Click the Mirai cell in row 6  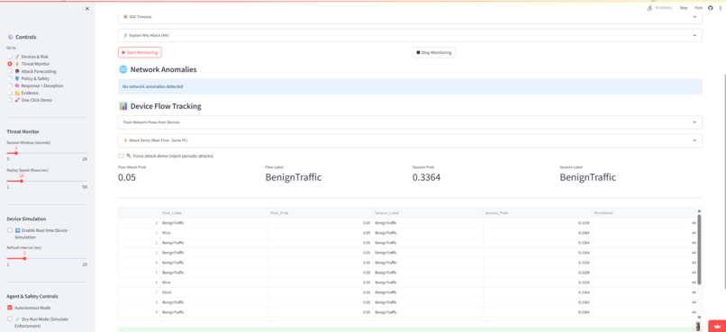click(x=213, y=282)
